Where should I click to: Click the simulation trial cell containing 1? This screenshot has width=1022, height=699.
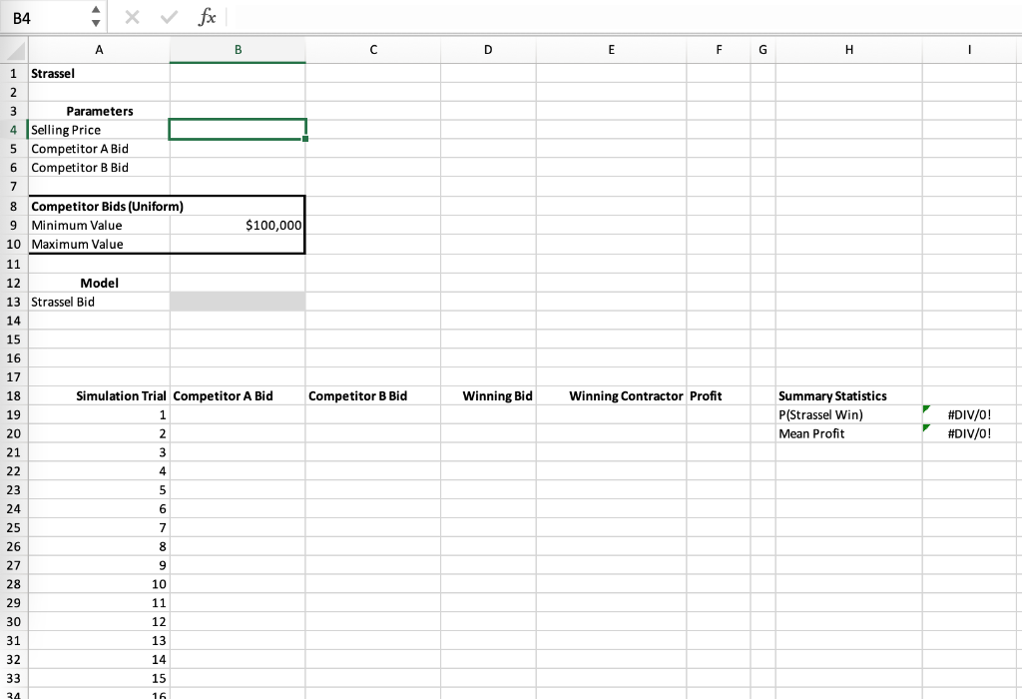(99, 414)
